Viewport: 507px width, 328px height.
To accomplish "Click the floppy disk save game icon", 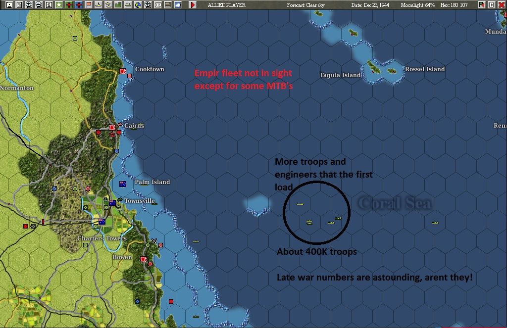I will pos(9,5).
